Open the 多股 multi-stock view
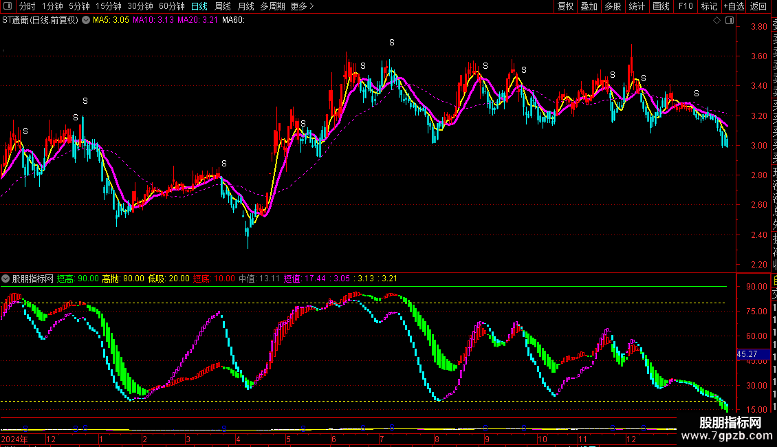This screenshot has height=447, width=777. point(613,6)
